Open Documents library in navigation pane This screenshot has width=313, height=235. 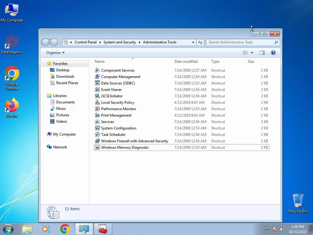(65, 102)
